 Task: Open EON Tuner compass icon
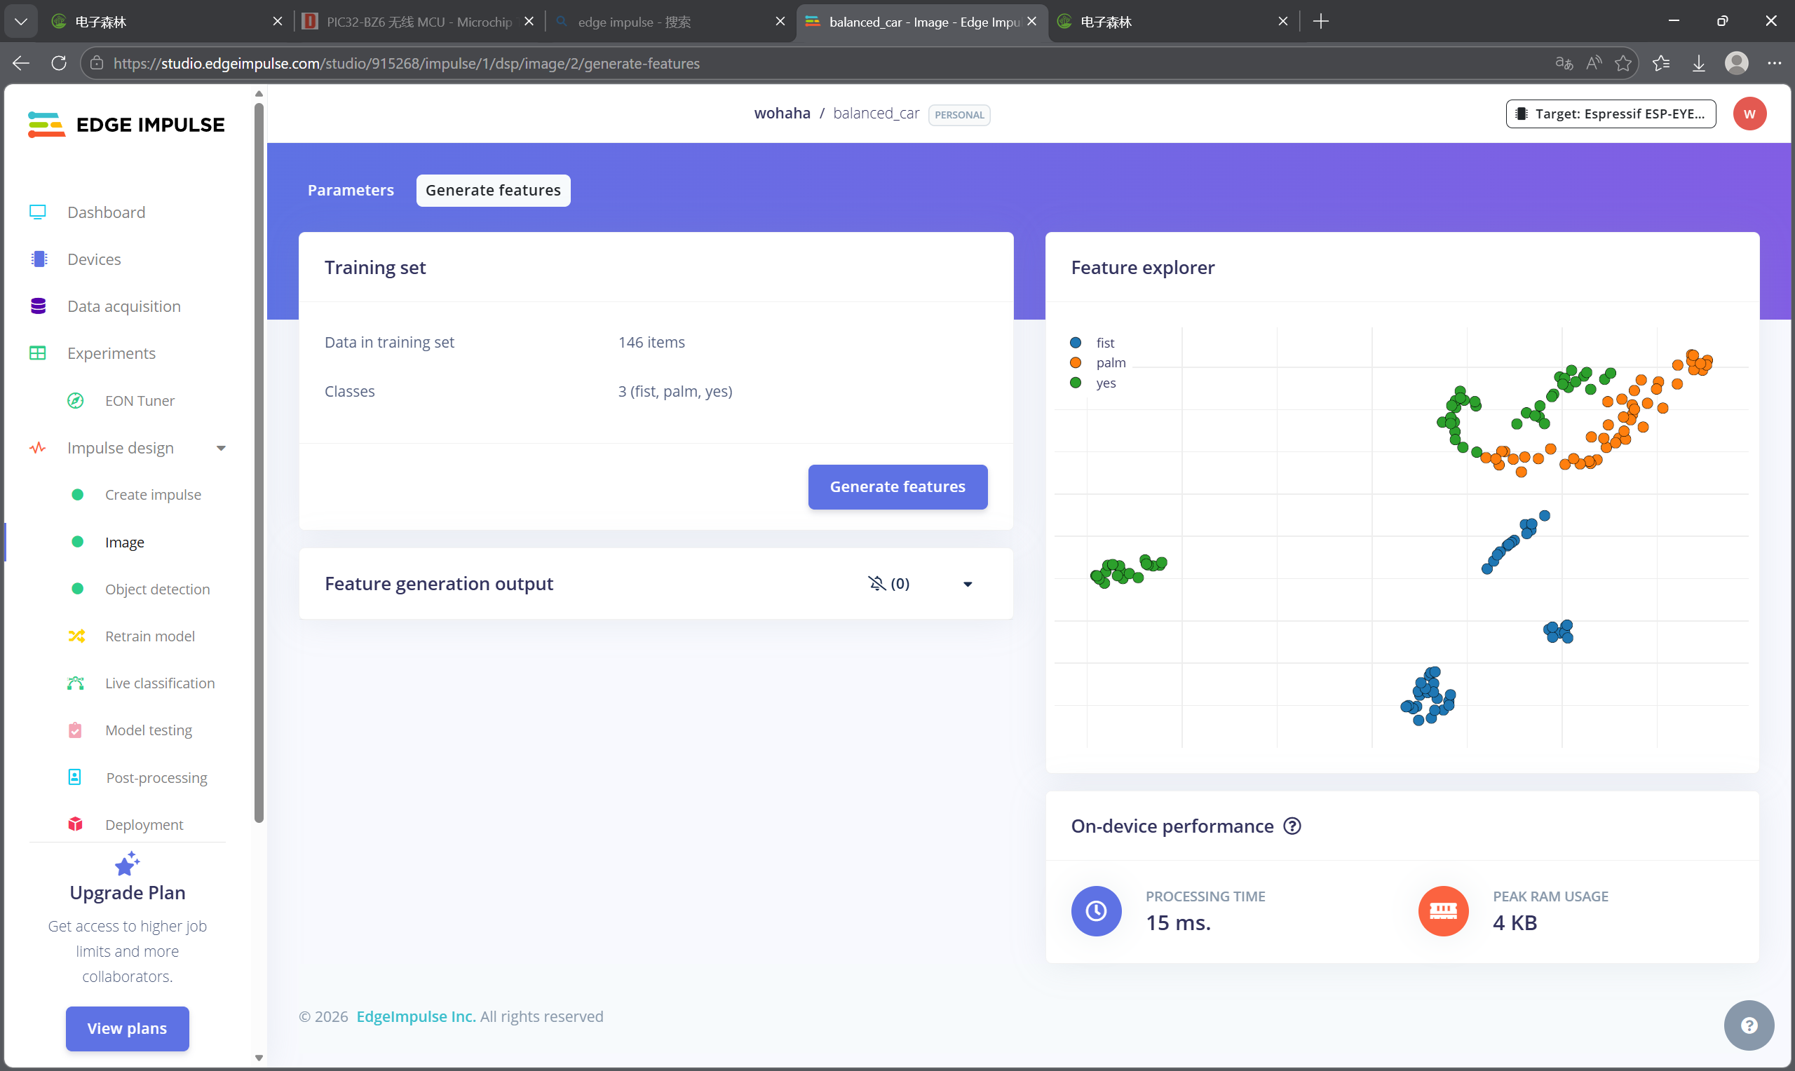tap(76, 400)
